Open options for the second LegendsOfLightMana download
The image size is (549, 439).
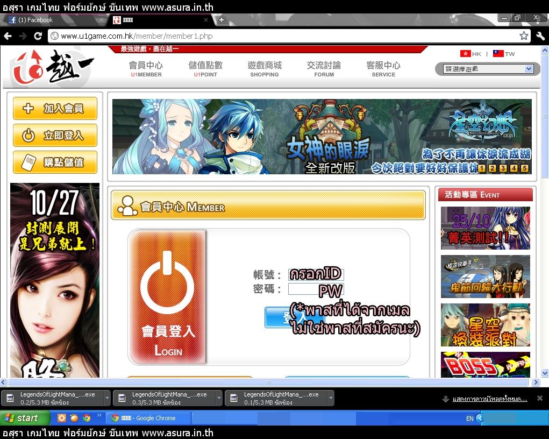[219, 398]
